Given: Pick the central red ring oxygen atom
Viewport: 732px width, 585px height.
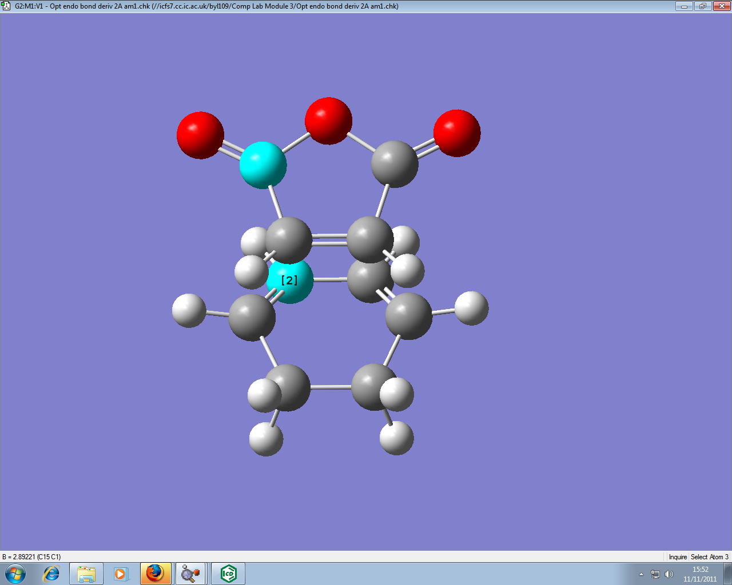Looking at the screenshot, I should pyautogui.click(x=328, y=121).
